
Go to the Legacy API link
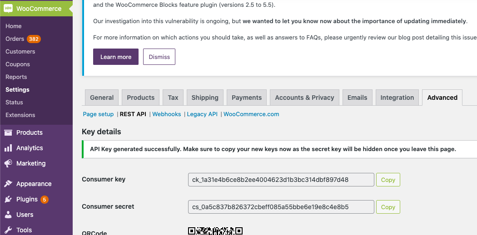[202, 114]
